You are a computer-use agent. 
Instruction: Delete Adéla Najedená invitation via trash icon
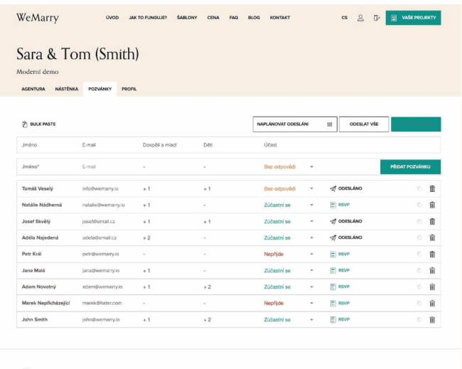click(432, 237)
